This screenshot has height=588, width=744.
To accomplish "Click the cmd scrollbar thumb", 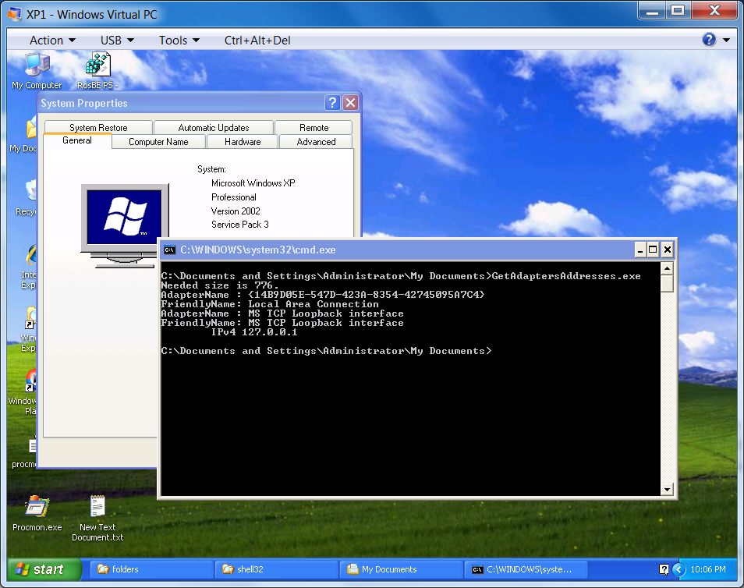I will click(667, 284).
